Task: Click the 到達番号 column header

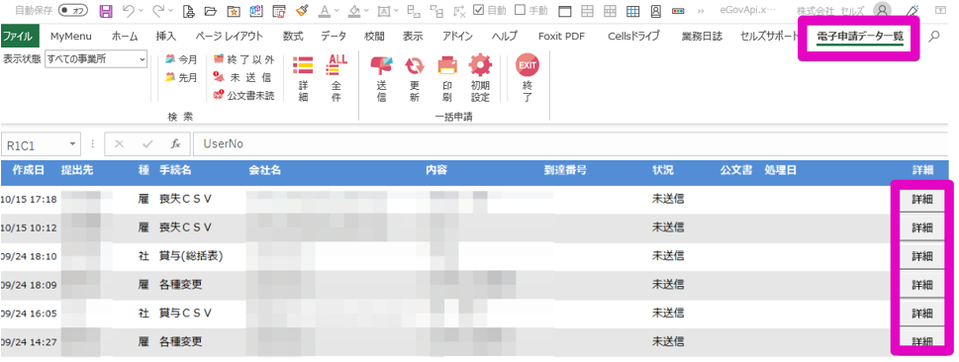Action: (566, 170)
